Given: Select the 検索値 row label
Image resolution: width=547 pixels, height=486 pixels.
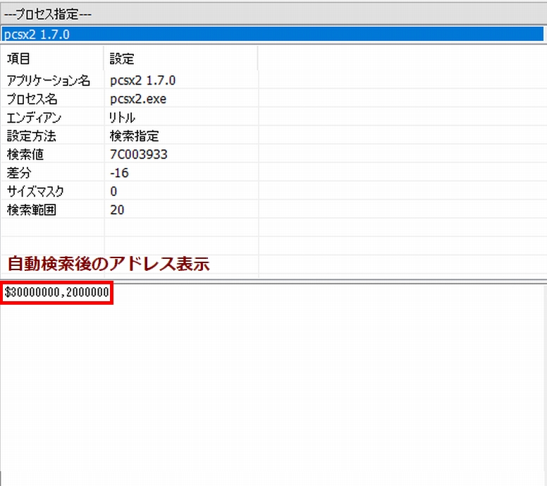Looking at the screenshot, I should pos(25,154).
